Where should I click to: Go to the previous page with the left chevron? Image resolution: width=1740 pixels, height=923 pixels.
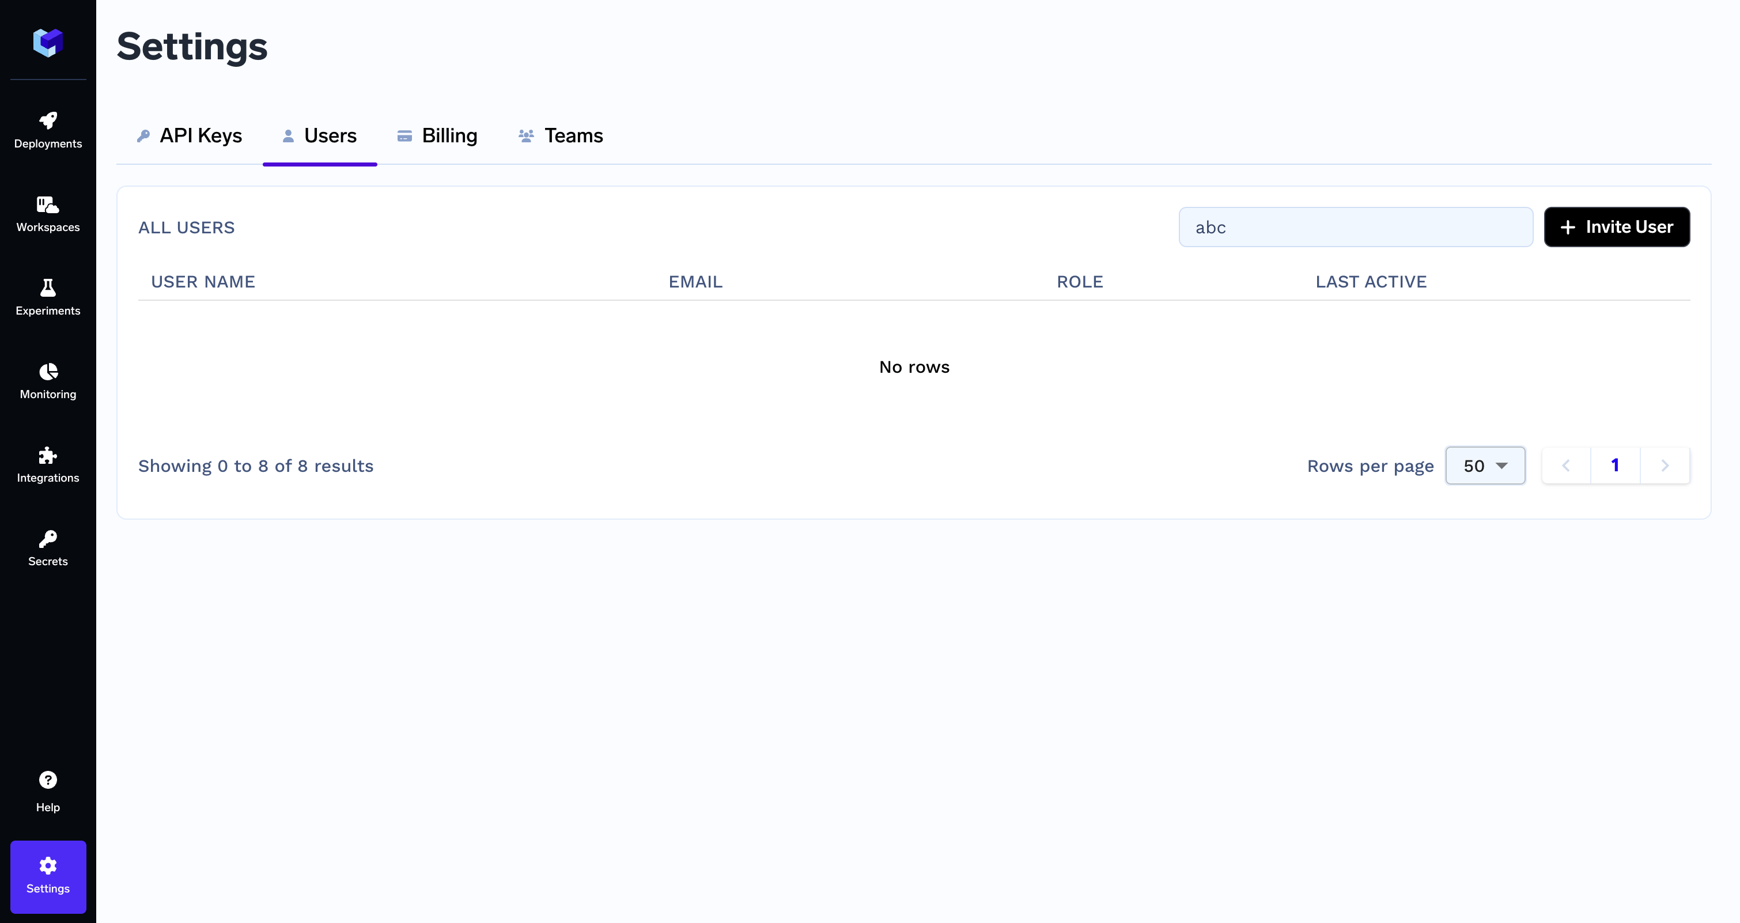(1566, 466)
